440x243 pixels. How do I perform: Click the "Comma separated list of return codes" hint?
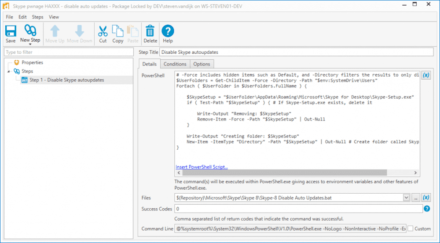tap(259, 219)
